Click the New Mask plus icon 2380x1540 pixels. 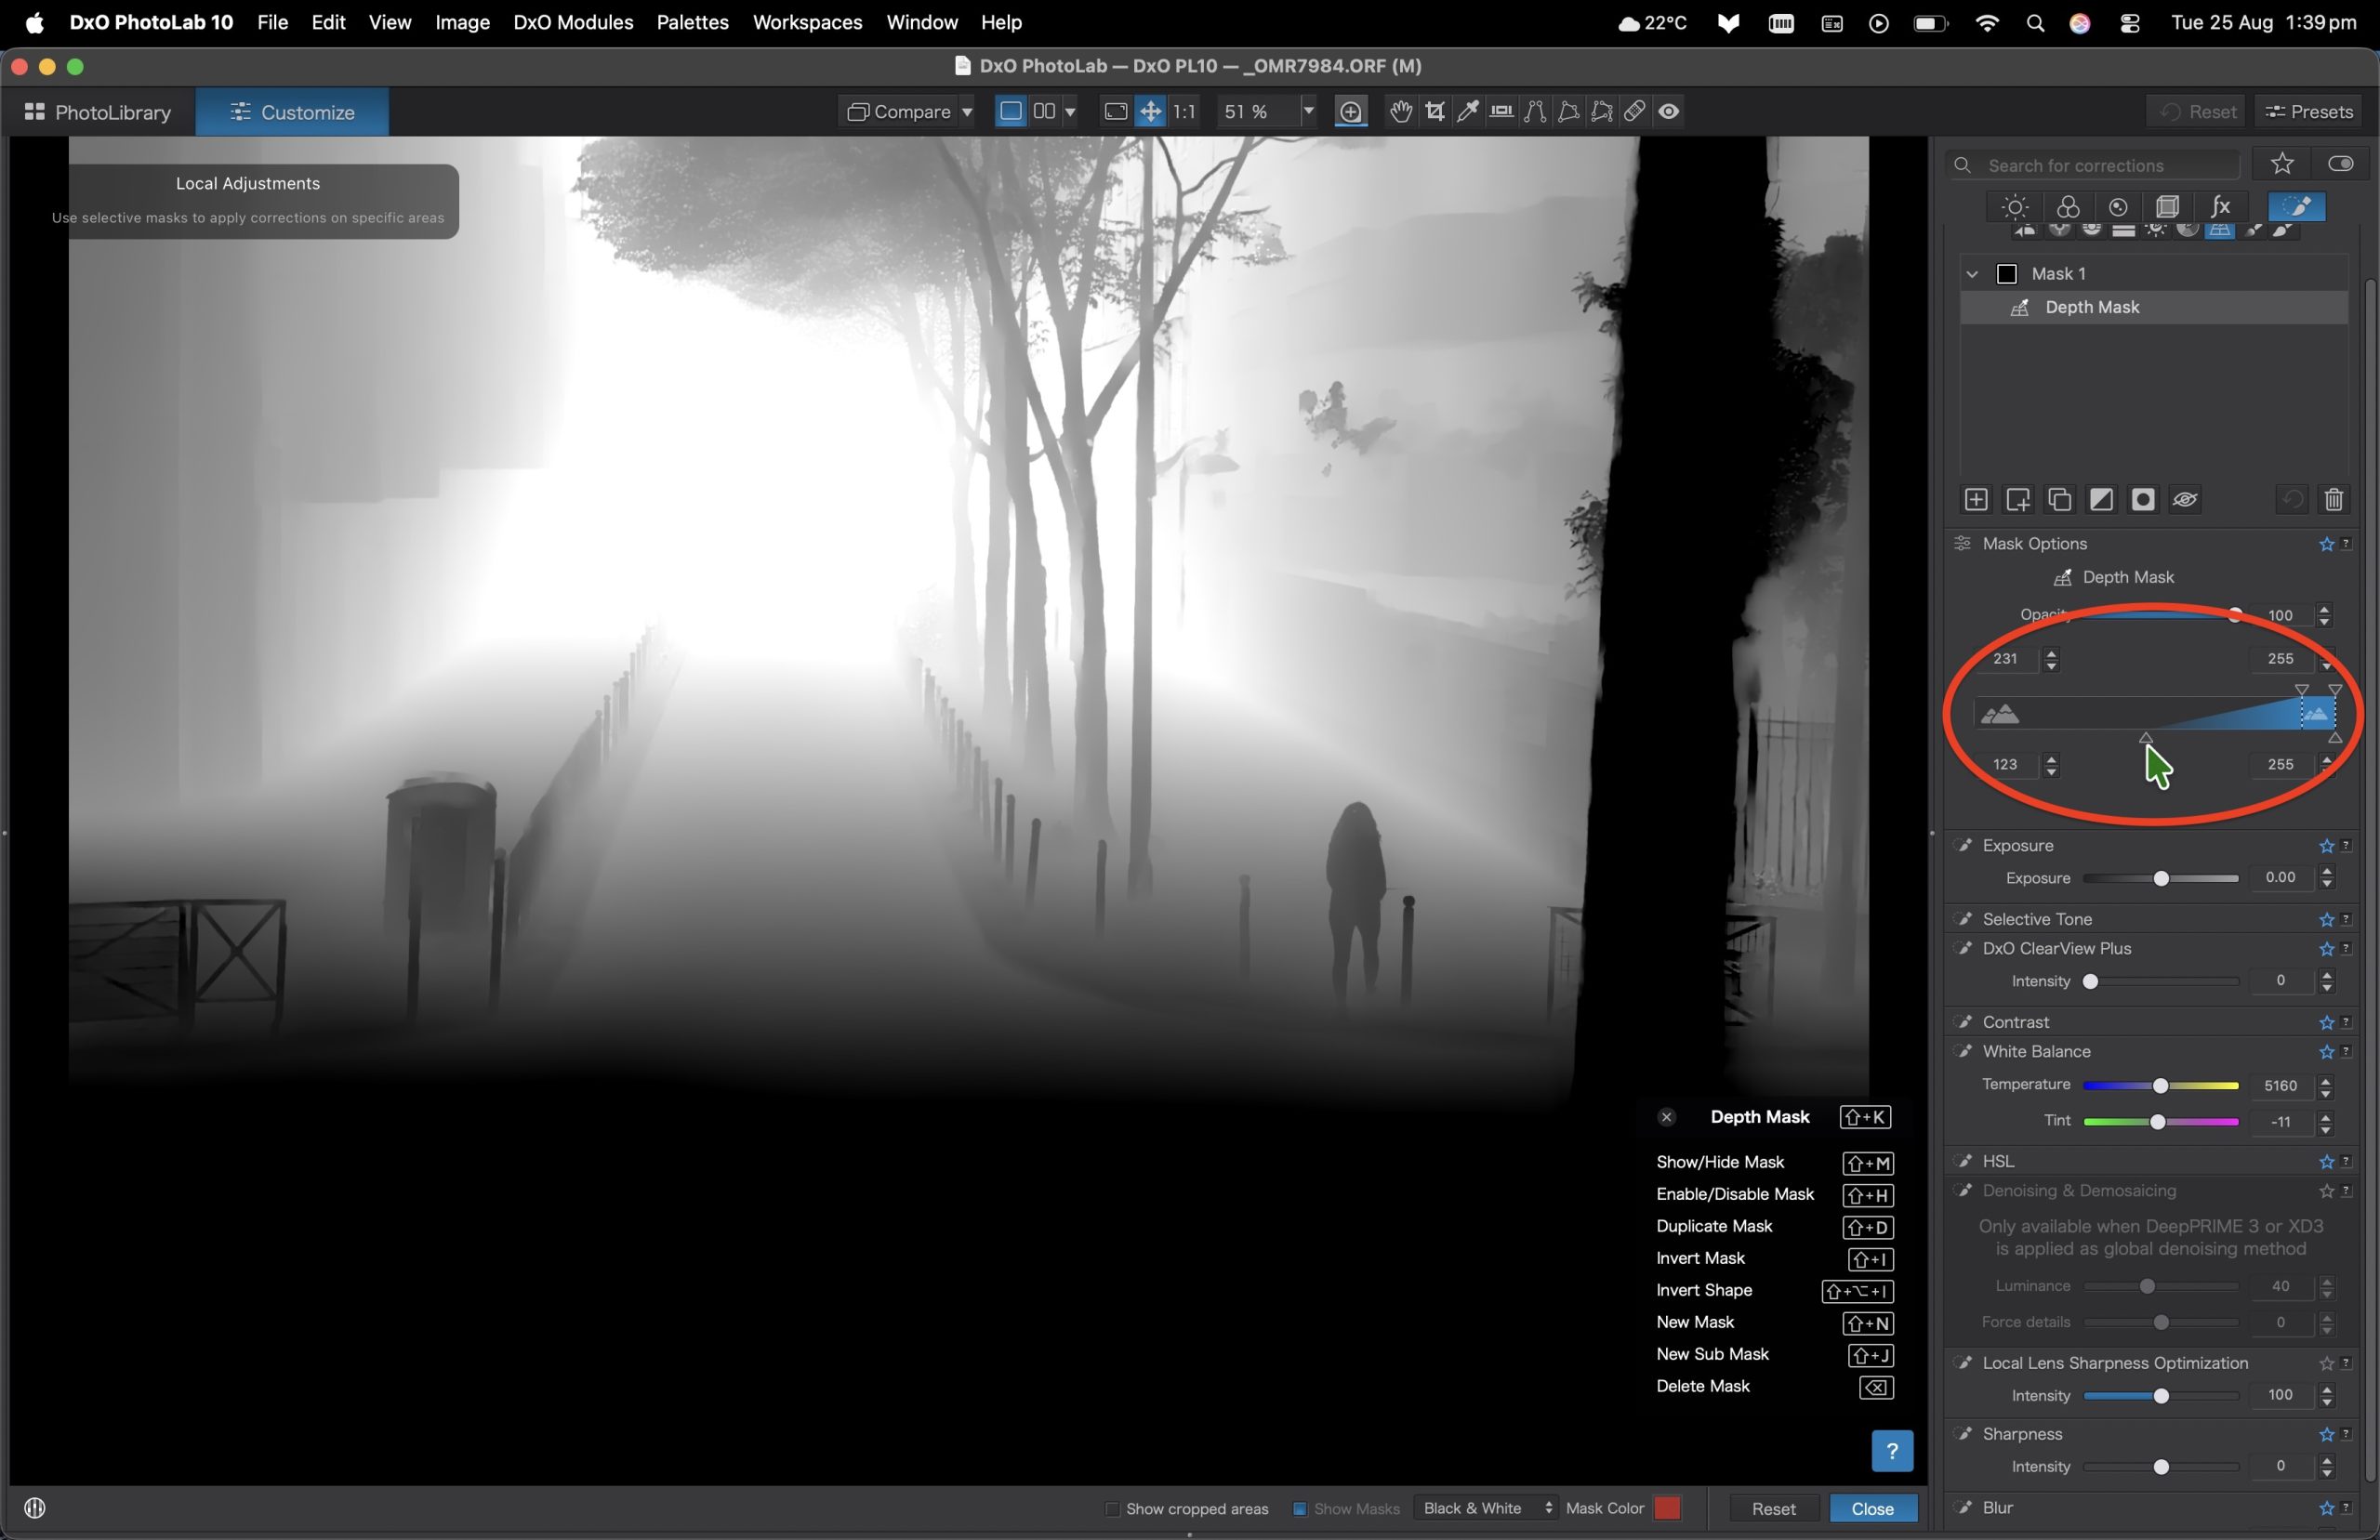1976,500
